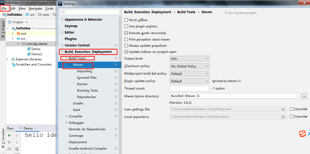Enable the Work offline checkbox

[126, 20]
